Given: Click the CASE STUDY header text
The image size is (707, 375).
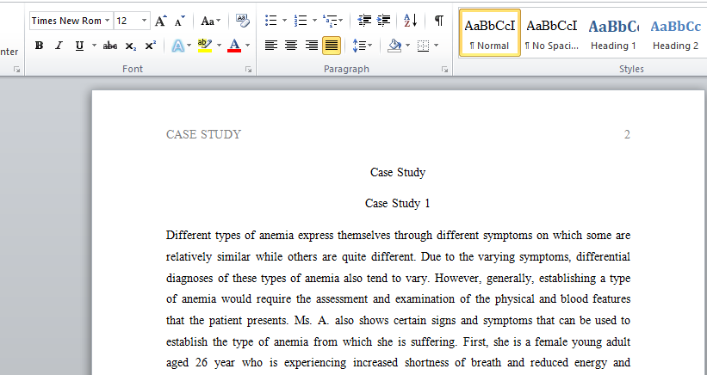Looking at the screenshot, I should click(203, 134).
